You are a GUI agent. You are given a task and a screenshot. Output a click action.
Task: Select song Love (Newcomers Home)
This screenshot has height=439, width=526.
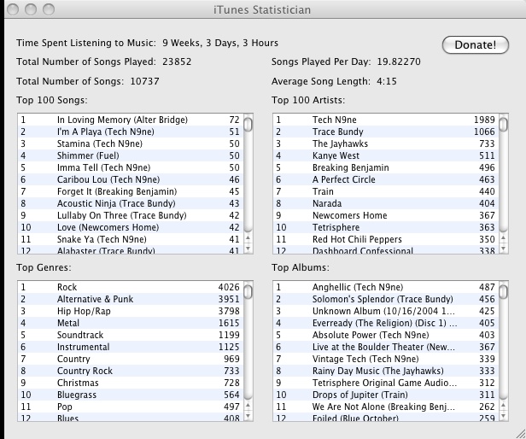pyautogui.click(x=131, y=227)
